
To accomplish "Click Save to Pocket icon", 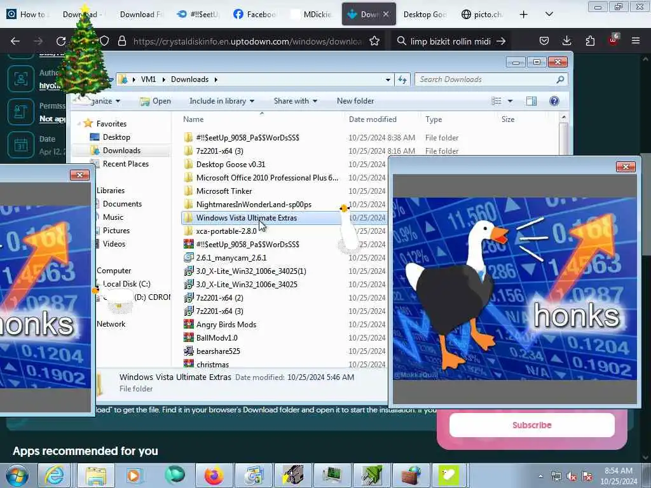I will [x=544, y=41].
